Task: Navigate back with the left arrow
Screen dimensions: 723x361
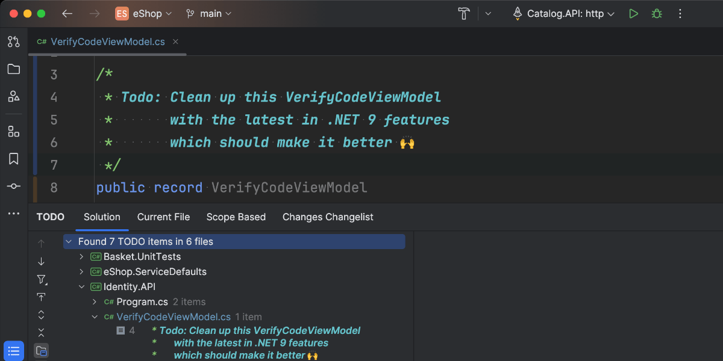Action: coord(67,13)
